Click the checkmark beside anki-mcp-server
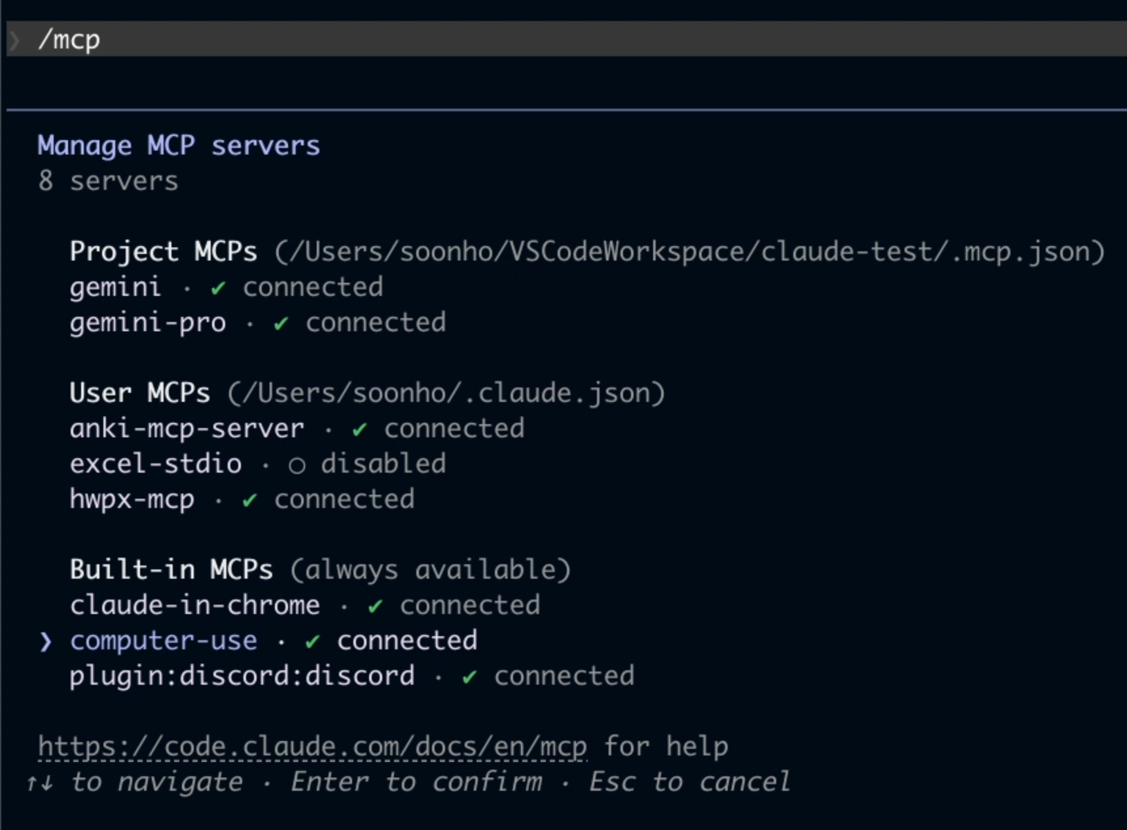The width and height of the screenshot is (1127, 830). pos(359,429)
